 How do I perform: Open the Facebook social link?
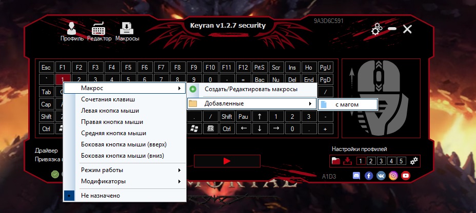click(x=368, y=176)
